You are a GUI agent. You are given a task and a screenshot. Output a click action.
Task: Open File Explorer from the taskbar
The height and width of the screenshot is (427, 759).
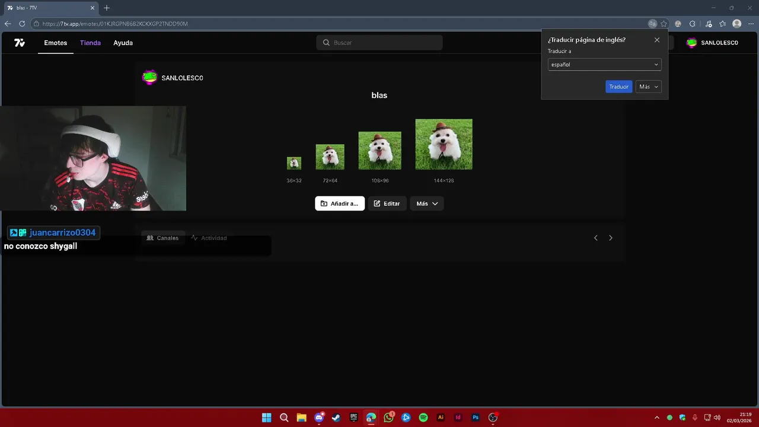[301, 418]
